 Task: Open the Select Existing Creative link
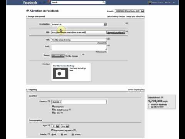116,17
